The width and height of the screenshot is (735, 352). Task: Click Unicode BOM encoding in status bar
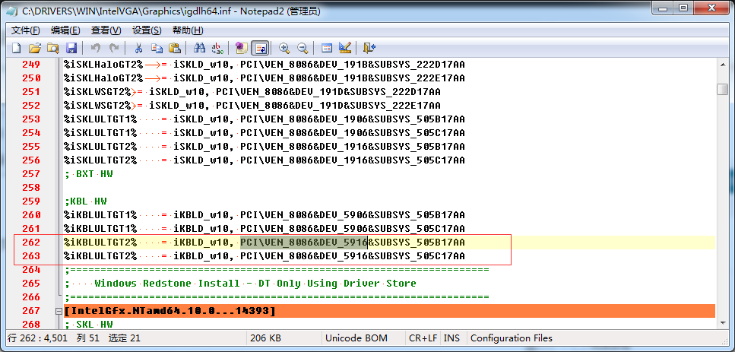[356, 338]
